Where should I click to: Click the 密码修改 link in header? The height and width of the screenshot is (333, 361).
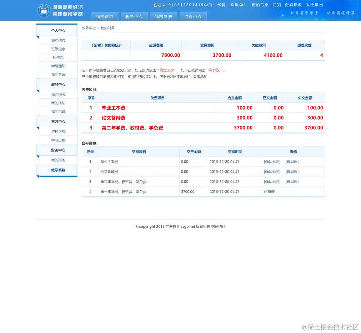coord(294,5)
